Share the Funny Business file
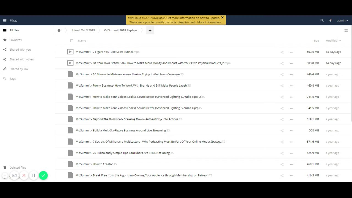This screenshot has width=352, height=198. point(282,86)
